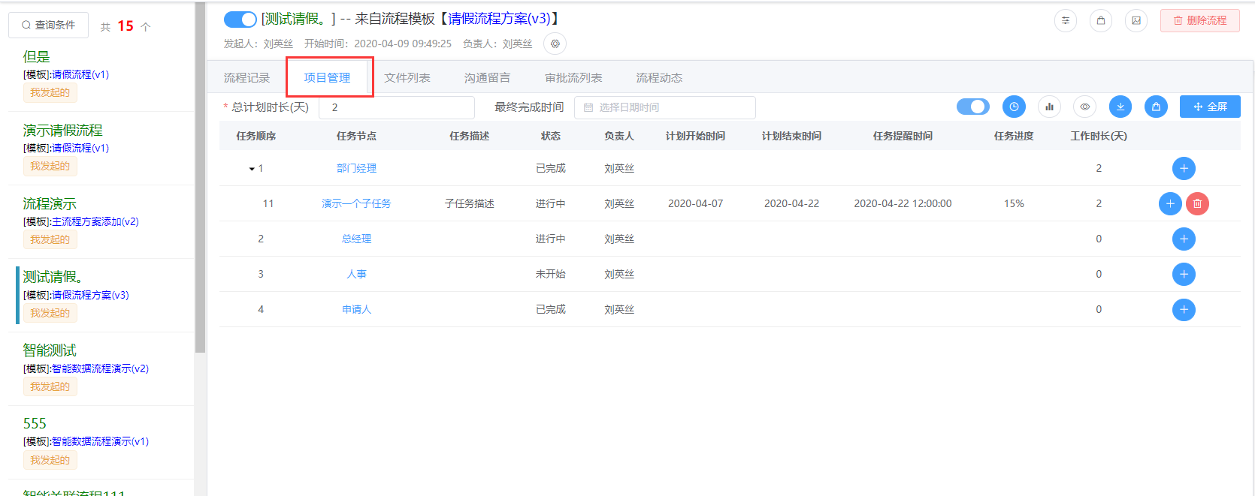Open the 部门经理 task node link
The image size is (1255, 496).
pos(356,168)
